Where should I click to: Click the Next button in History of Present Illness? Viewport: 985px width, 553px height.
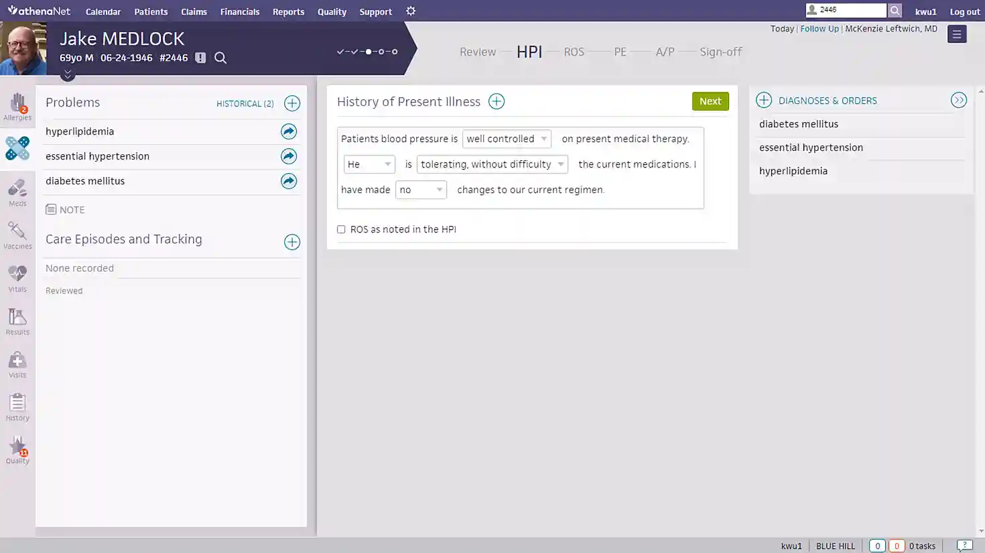click(x=710, y=101)
